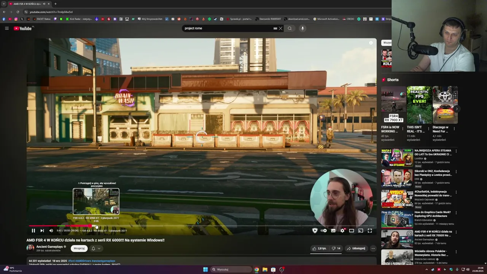Screen dimensions: 487x274
Task: Open the FACEIT Status bookmark
Action: coord(41,19)
